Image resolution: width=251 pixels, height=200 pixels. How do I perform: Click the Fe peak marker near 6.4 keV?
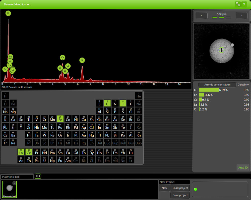click(82, 60)
